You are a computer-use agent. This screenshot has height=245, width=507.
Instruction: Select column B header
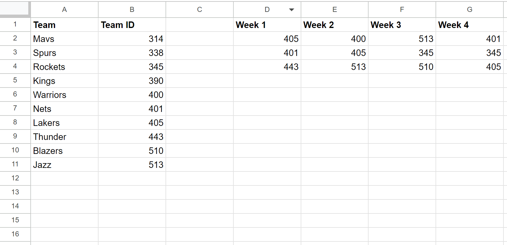132,10
